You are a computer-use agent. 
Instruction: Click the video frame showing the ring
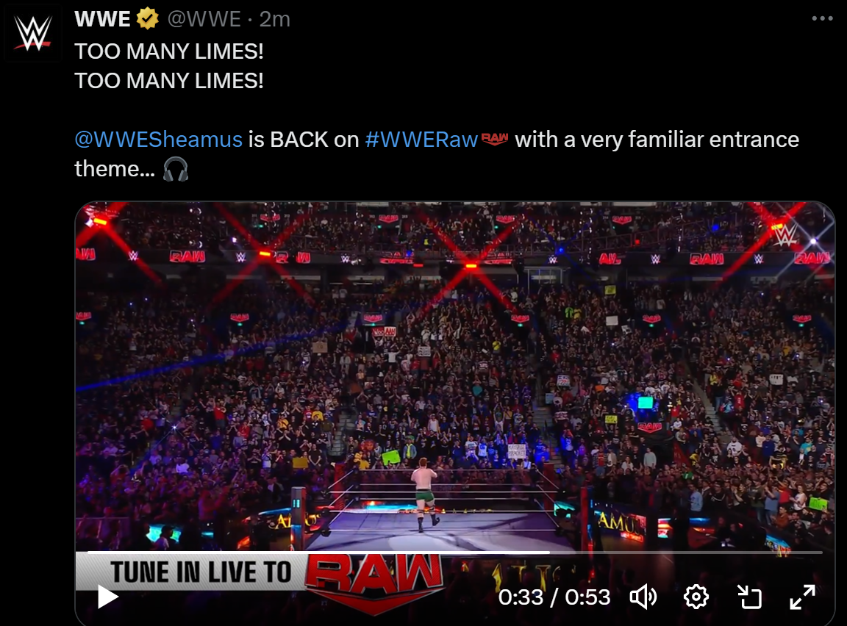click(455, 378)
